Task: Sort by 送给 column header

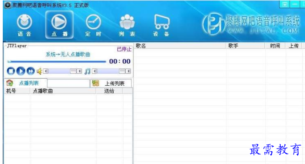Action: [x=109, y=91]
